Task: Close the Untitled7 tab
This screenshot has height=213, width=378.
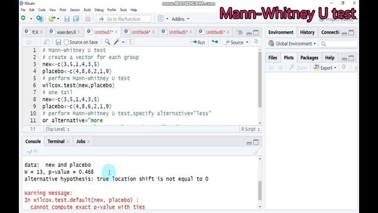Action: [116, 32]
